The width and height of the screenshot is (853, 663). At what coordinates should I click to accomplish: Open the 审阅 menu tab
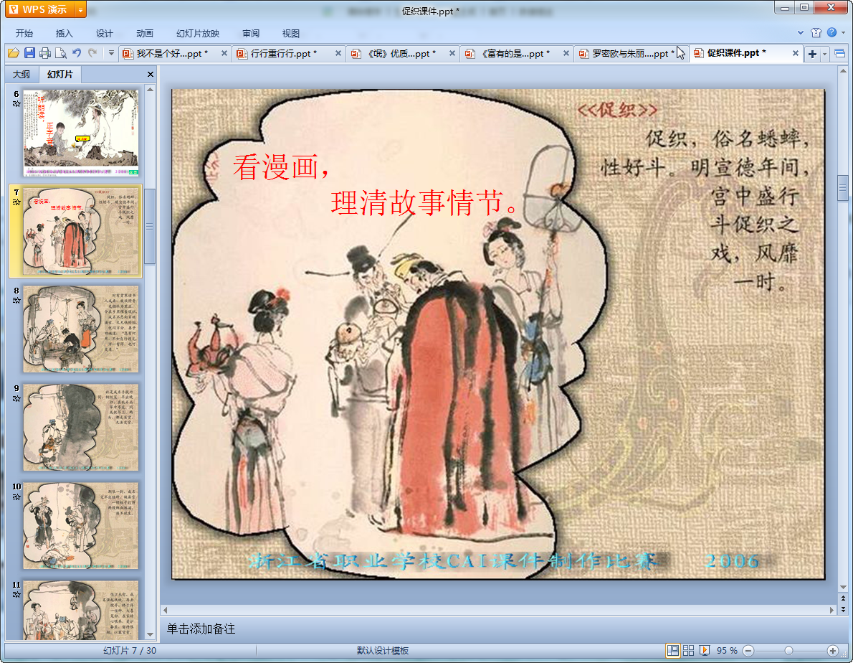[251, 33]
